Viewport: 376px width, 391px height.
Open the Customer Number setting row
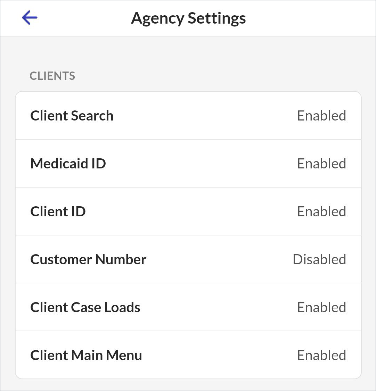[188, 259]
